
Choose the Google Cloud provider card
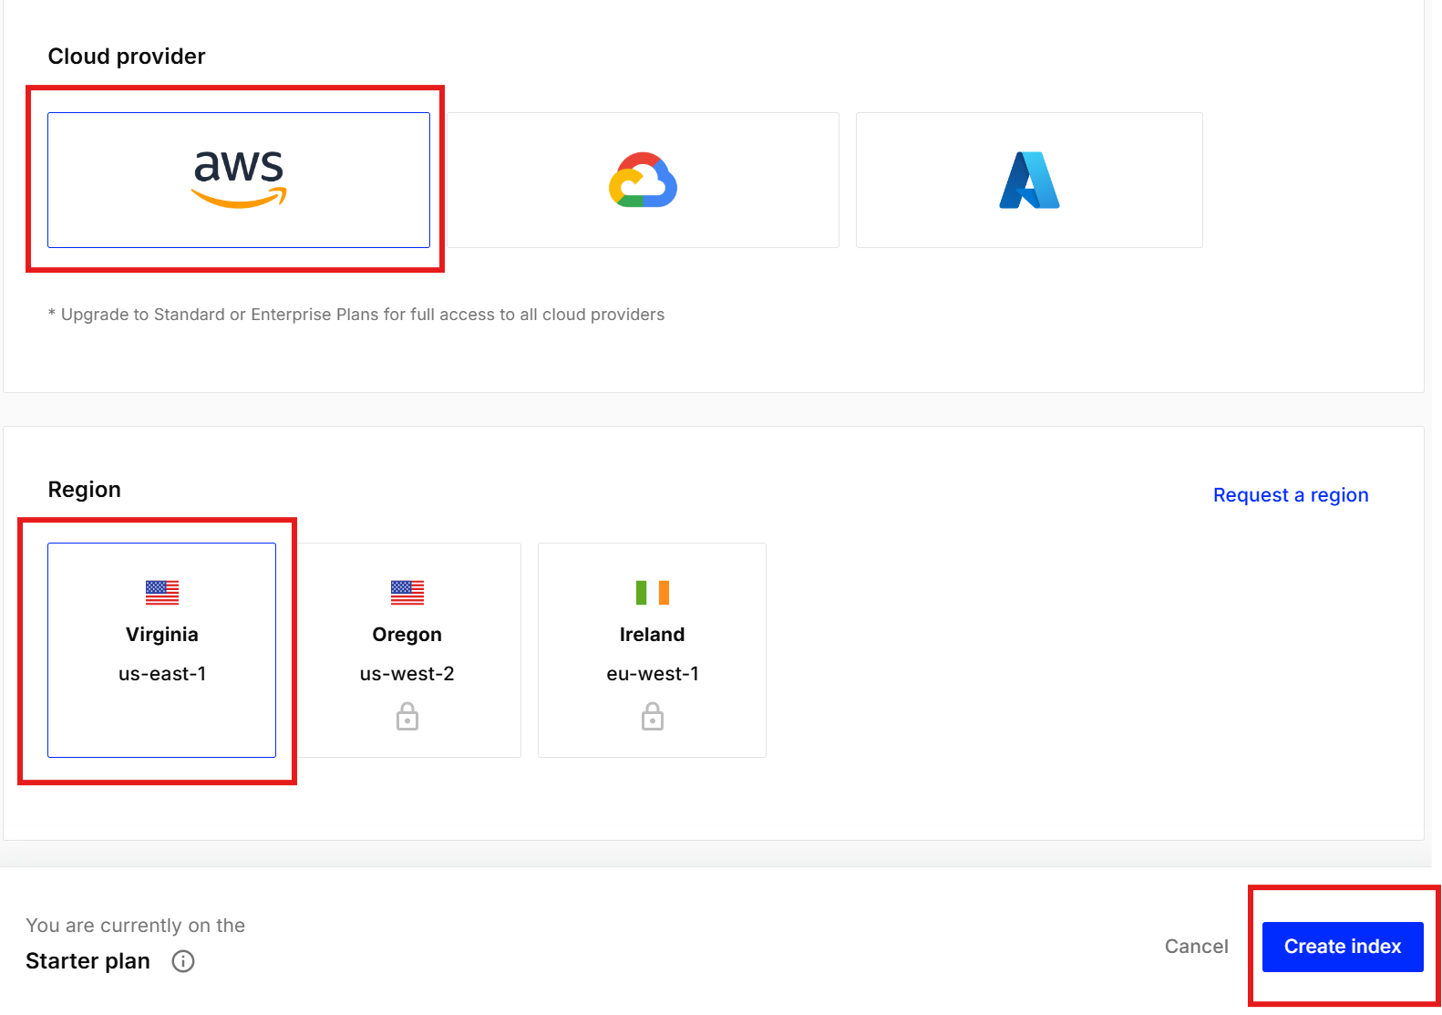tap(643, 180)
